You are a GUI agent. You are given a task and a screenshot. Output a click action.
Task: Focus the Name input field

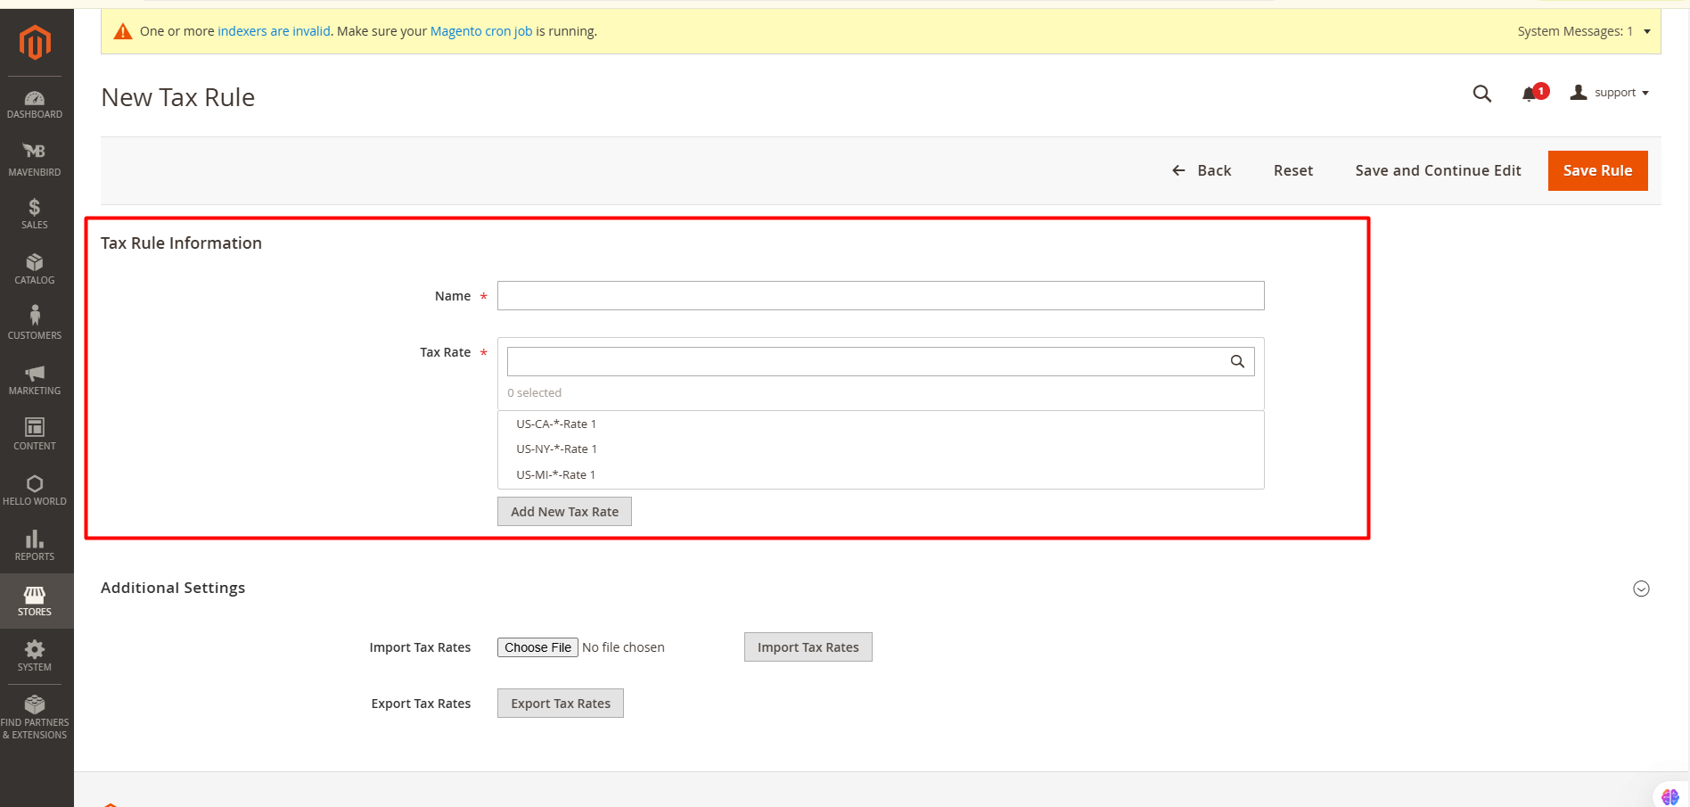coord(881,296)
